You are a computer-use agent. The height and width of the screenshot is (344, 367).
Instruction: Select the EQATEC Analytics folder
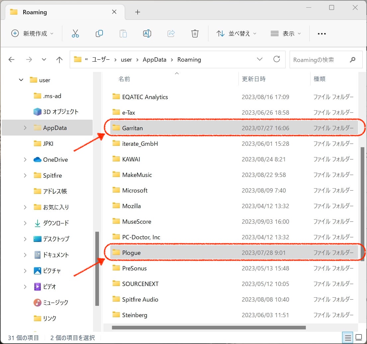tap(145, 97)
